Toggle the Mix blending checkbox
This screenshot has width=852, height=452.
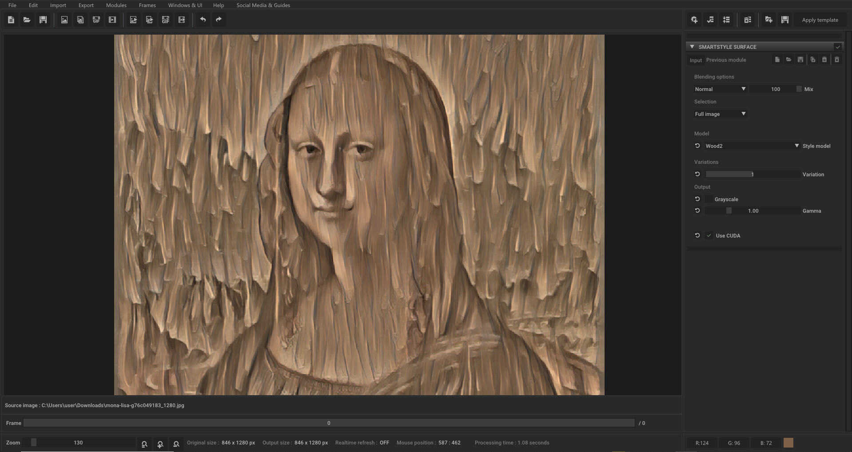point(798,89)
